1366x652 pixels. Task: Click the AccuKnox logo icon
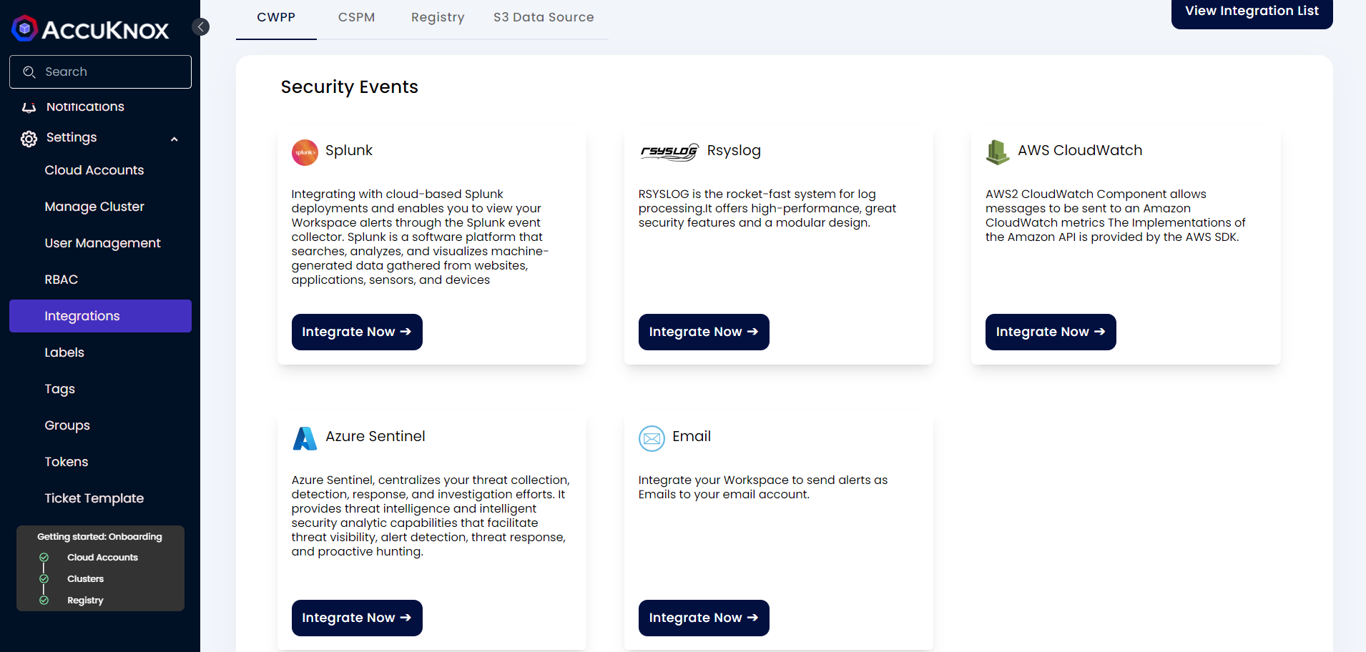point(25,29)
